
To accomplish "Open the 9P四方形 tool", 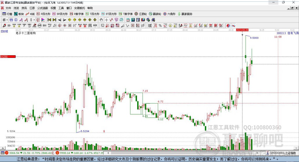I will coord(60,14).
